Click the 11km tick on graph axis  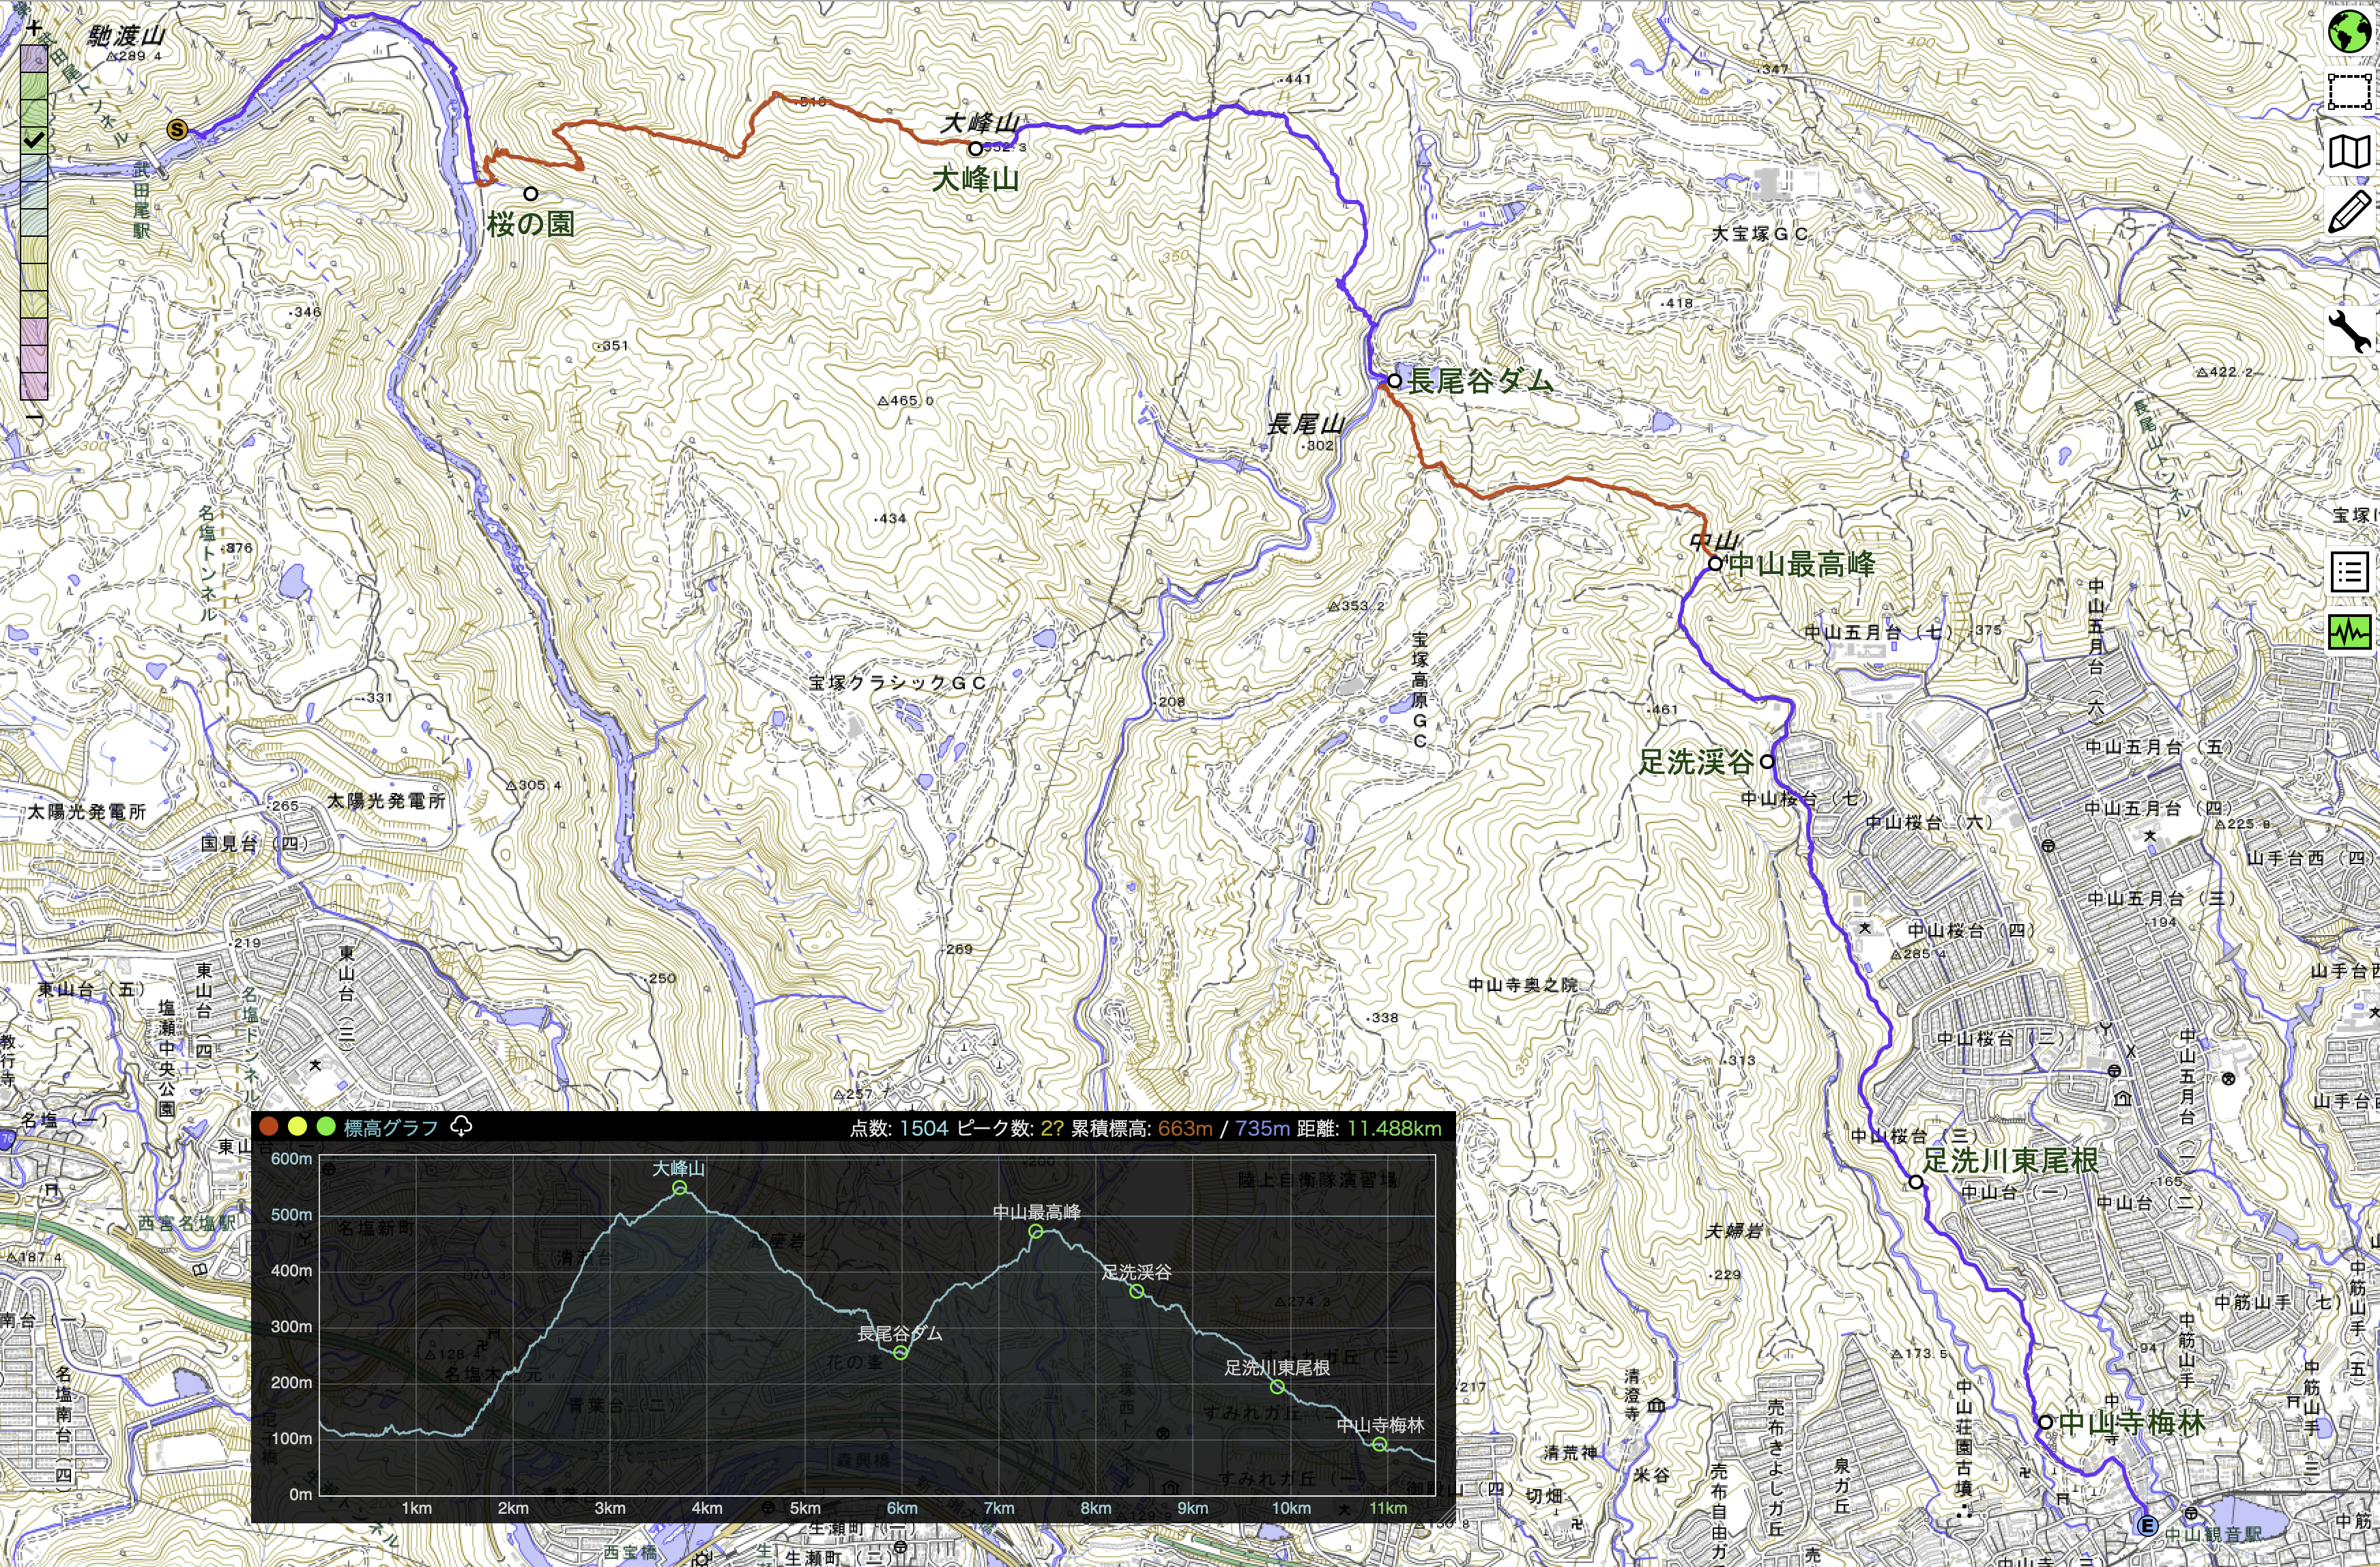pyautogui.click(x=1388, y=1508)
